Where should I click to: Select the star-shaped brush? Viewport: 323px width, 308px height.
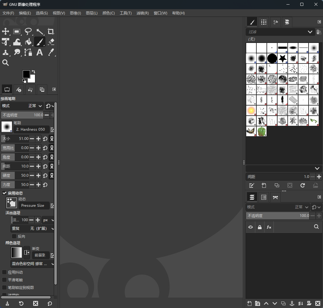click(282, 58)
